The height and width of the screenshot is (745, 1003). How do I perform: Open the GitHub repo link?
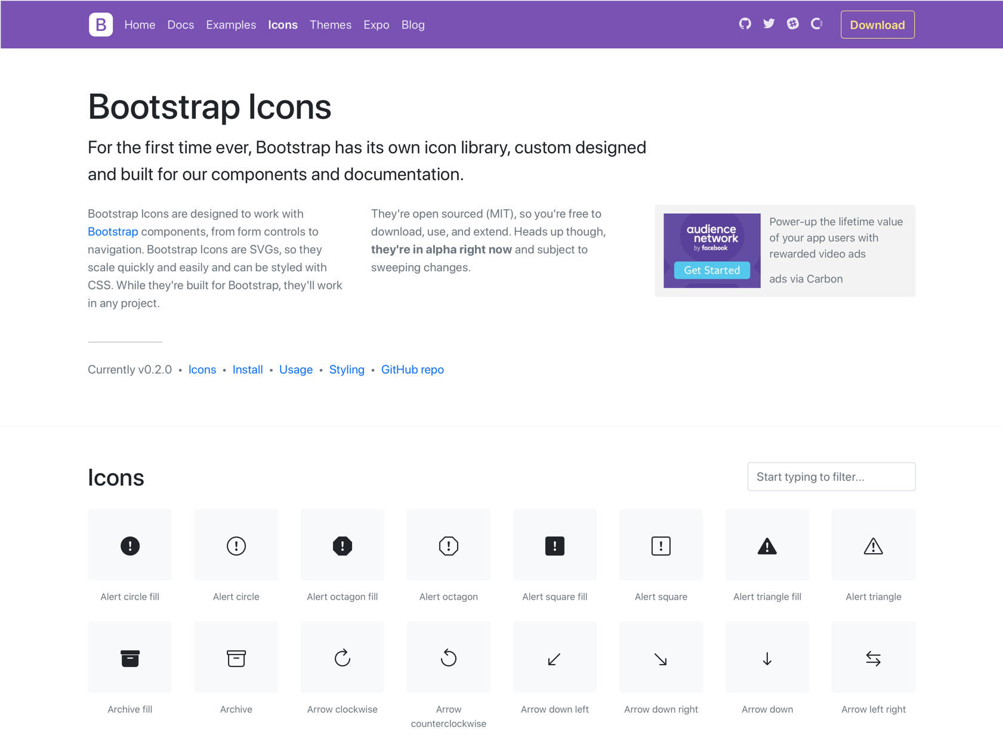(x=412, y=370)
